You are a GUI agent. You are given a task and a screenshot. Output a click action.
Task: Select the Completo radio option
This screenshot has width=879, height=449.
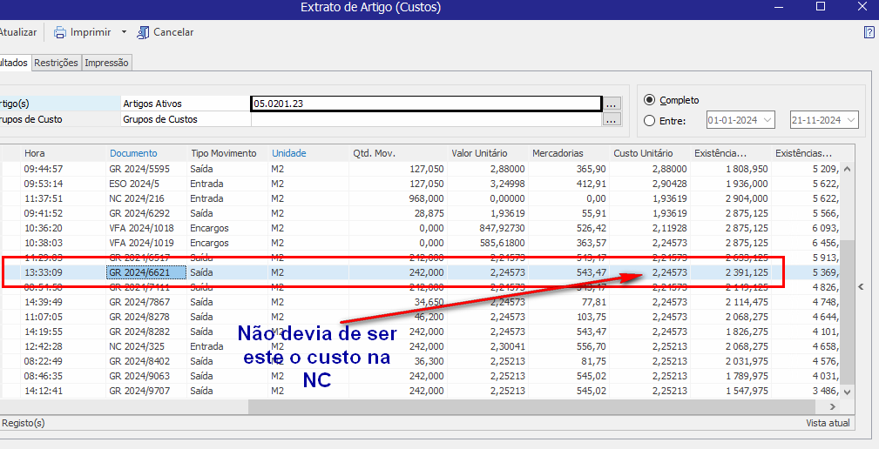click(649, 100)
